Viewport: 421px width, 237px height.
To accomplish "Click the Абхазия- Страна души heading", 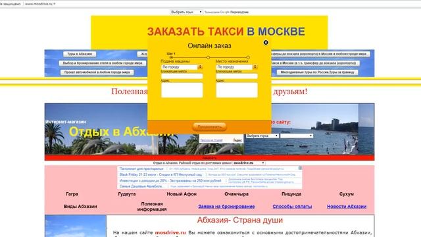I will [239, 220].
